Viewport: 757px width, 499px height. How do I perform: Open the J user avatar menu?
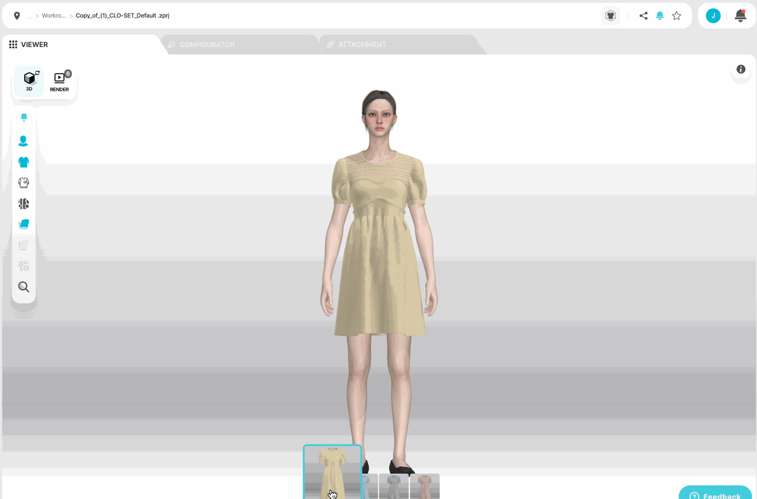pos(713,15)
